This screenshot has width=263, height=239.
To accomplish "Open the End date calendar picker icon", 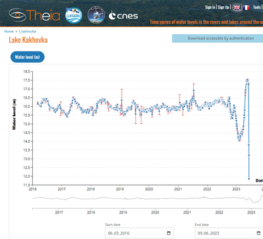I will tap(258, 233).
